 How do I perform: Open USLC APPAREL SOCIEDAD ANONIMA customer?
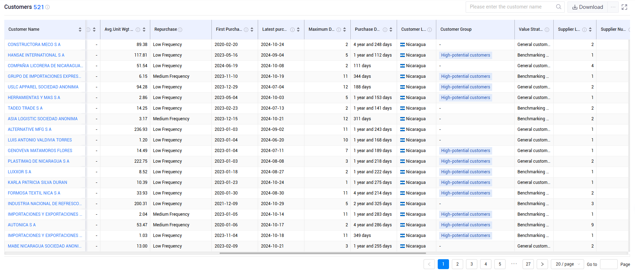click(x=43, y=87)
